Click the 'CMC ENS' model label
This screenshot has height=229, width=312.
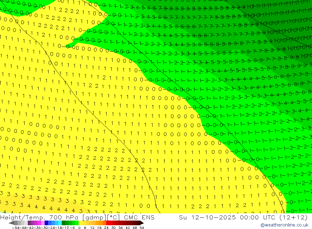click(139, 217)
